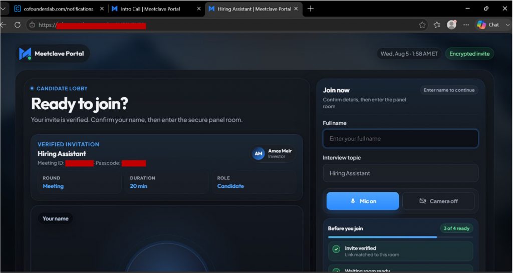Screen dimensions: 513x273
Task: Click the Duration 20 min card
Action: pyautogui.click(x=166, y=182)
